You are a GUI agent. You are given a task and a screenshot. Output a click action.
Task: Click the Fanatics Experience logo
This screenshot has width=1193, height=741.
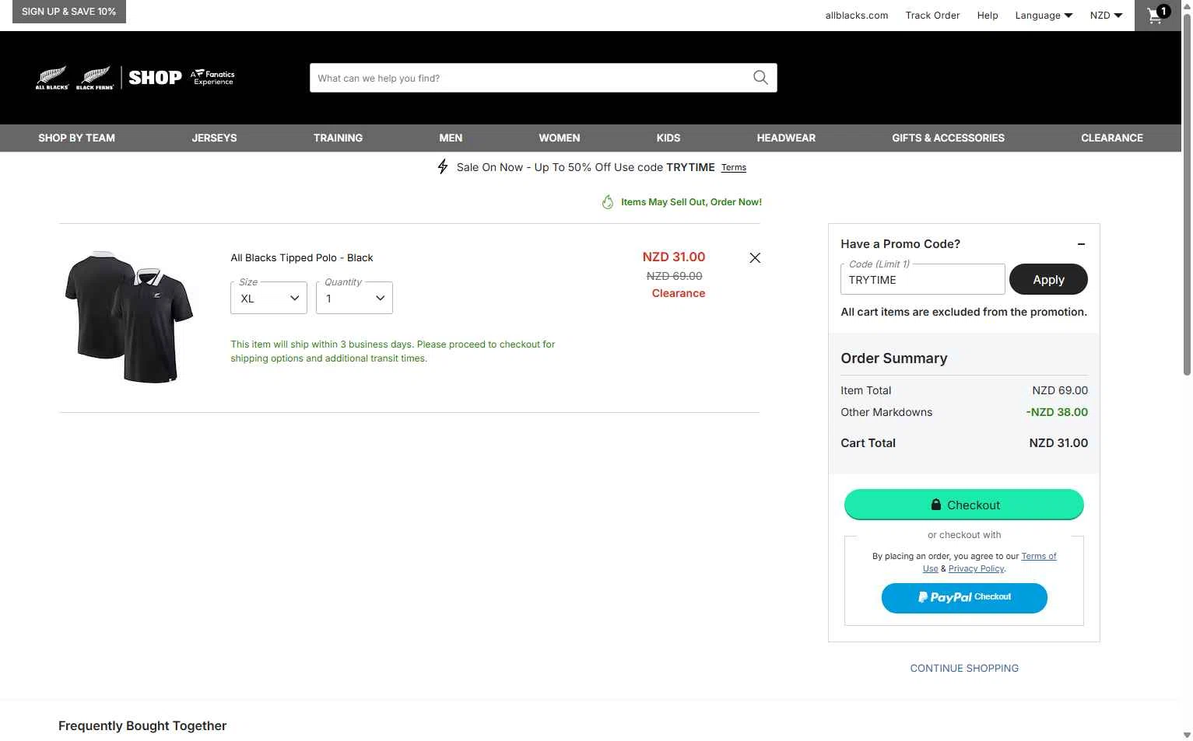(x=212, y=77)
